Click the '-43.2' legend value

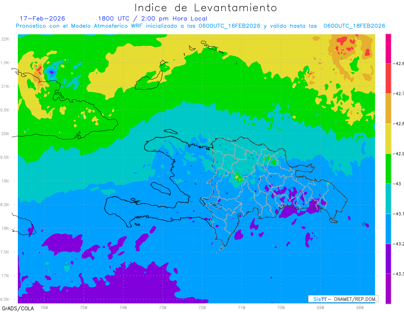tap(399, 244)
